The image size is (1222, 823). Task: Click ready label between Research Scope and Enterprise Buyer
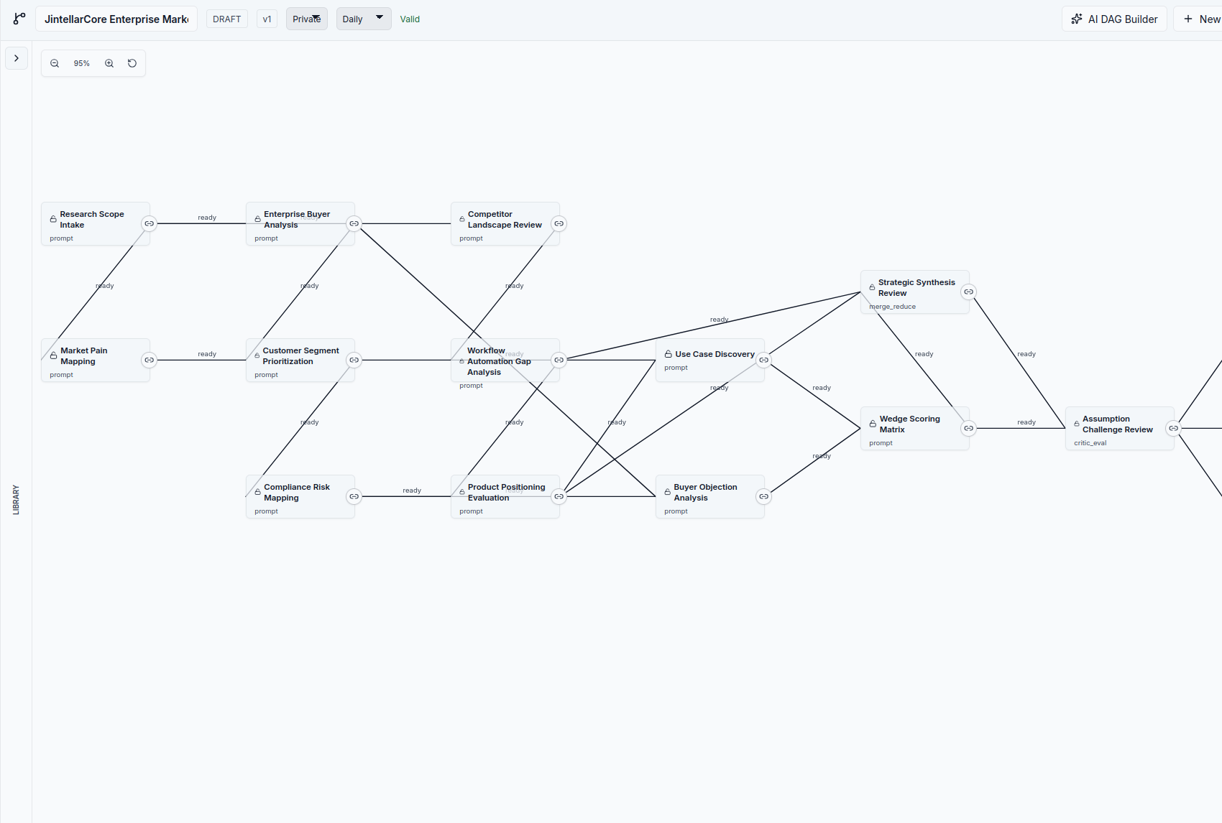[207, 218]
